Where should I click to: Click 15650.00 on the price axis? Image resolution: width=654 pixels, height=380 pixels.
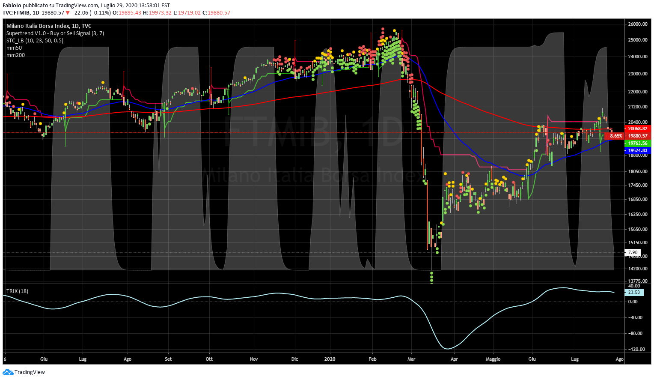(x=638, y=229)
